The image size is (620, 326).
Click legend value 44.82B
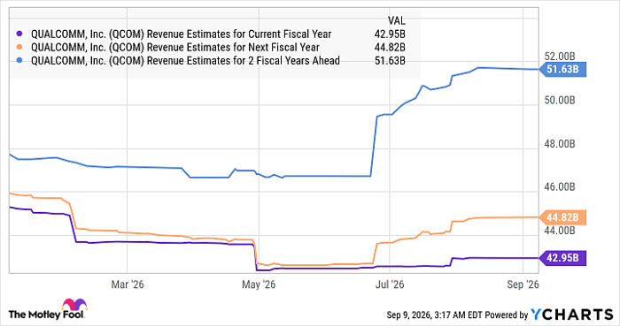pyautogui.click(x=390, y=48)
